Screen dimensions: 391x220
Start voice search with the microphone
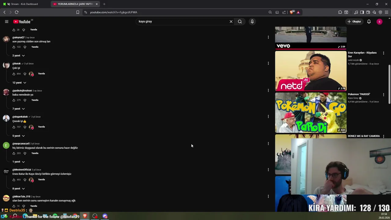252,21
